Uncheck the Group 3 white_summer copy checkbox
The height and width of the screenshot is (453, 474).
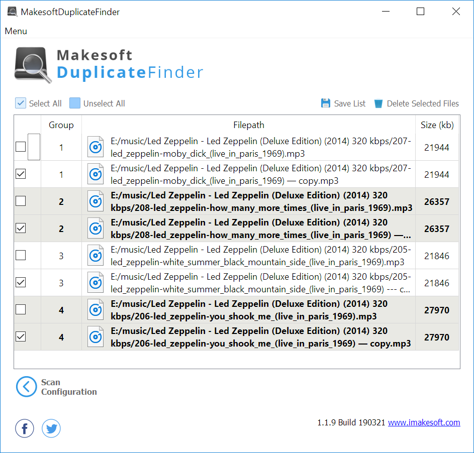pos(21,282)
